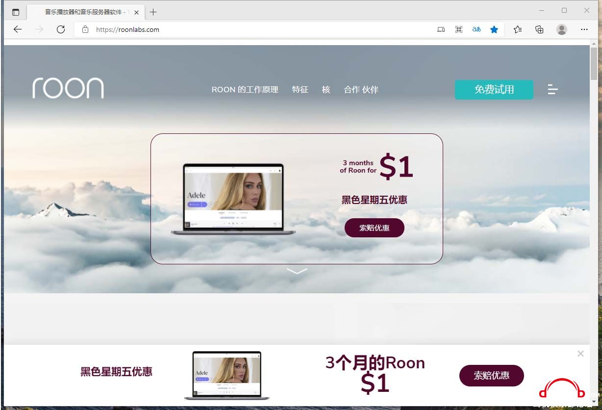
Task: Open the 特征 menu item
Action: click(x=300, y=90)
